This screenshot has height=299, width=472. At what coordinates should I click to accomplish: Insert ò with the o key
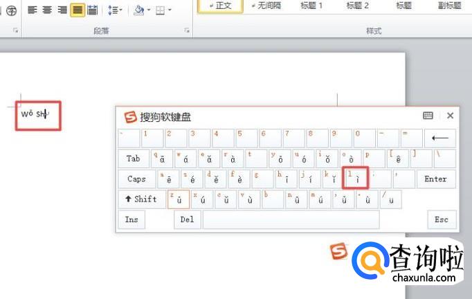pos(350,158)
